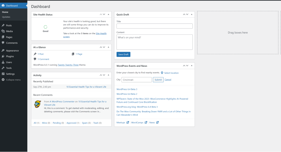The width and height of the screenshot is (281, 152).
Task: Click the Save Draft button
Action: point(123,54)
